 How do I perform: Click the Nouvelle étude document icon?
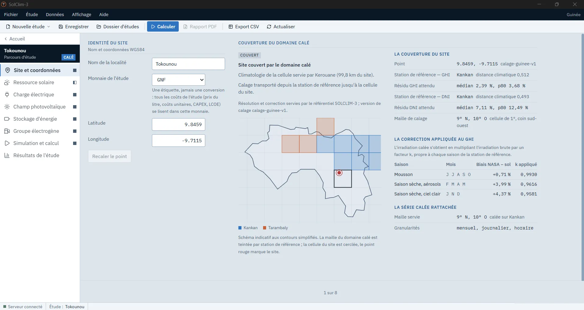click(x=8, y=27)
